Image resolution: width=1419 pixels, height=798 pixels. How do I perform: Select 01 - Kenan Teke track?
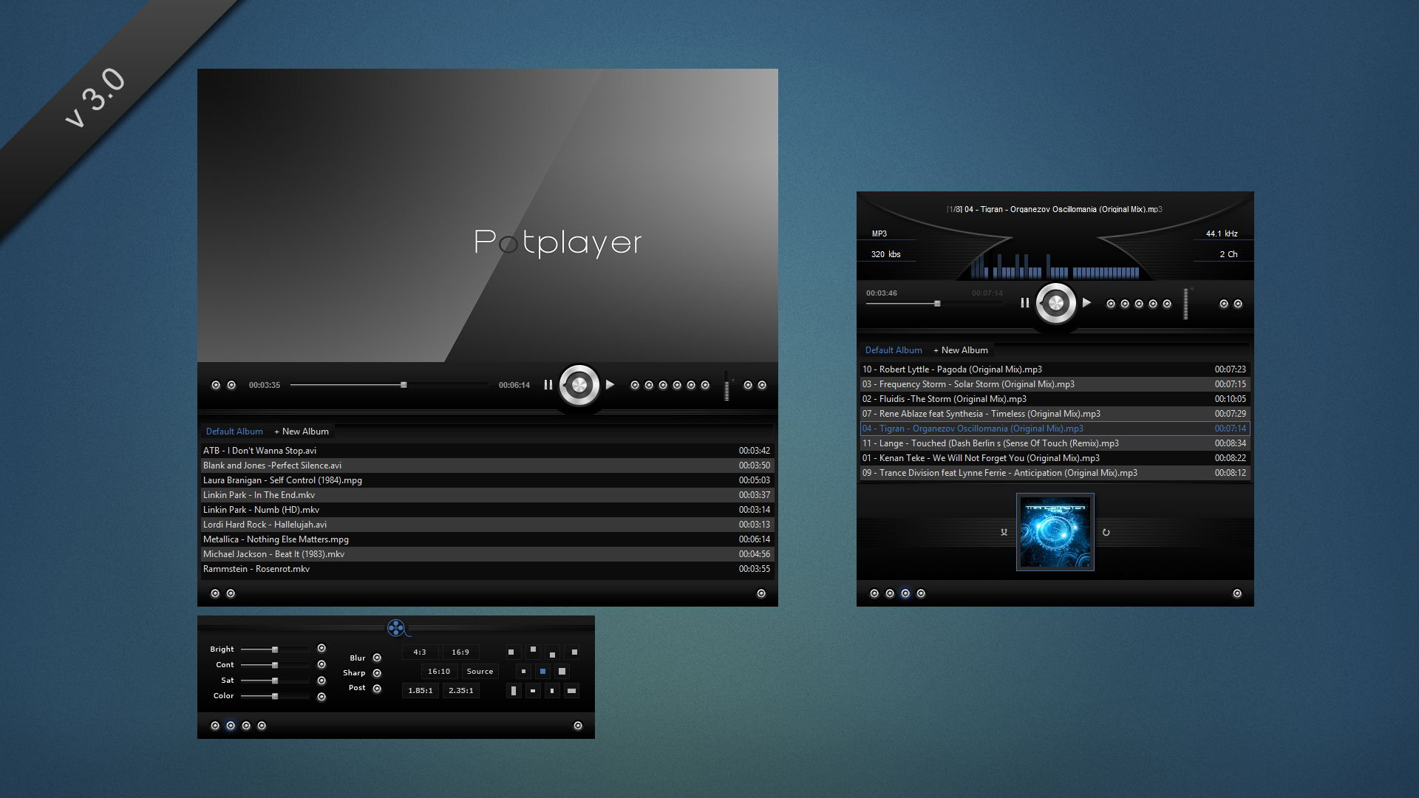pos(1055,458)
